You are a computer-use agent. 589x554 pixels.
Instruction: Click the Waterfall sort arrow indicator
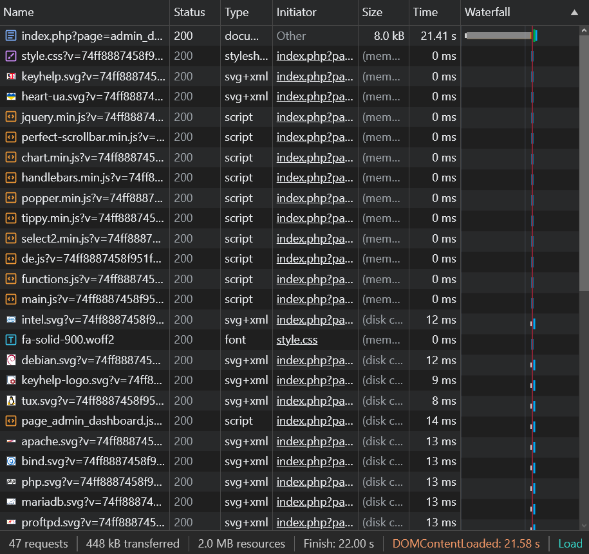click(574, 12)
